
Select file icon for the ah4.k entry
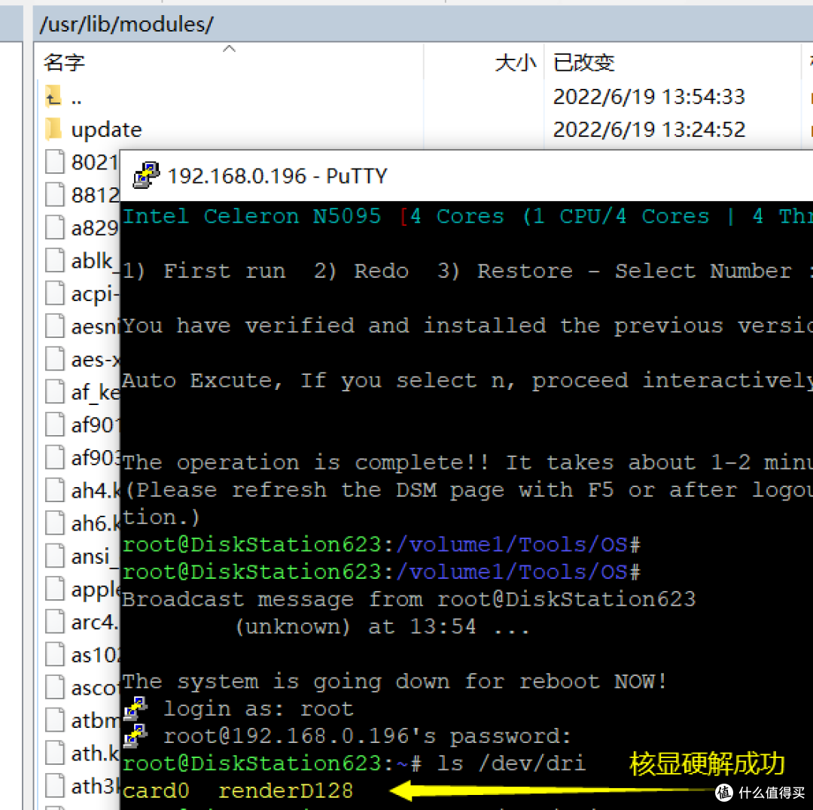pyautogui.click(x=54, y=489)
